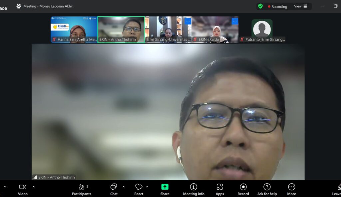Toggle the camera with Video button

point(23,189)
